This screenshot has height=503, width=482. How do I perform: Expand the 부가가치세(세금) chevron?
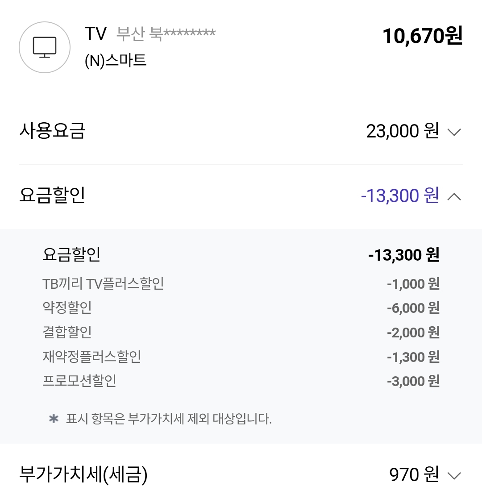pos(454,476)
